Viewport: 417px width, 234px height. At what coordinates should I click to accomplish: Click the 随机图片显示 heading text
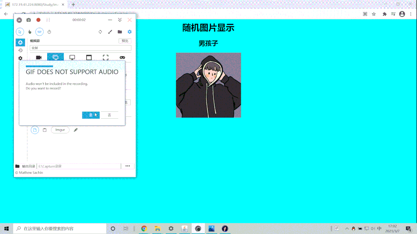pos(208,28)
